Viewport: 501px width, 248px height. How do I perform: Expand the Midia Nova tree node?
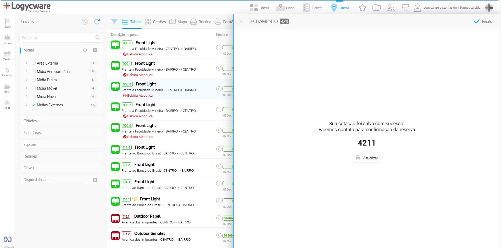point(27,96)
